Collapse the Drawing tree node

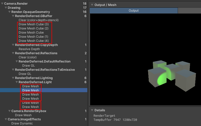6,8
